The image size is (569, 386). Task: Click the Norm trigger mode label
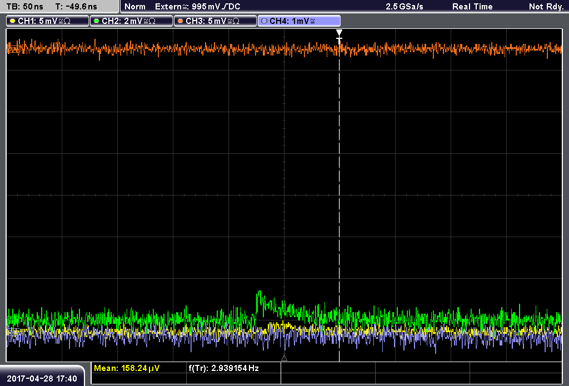tap(135, 7)
